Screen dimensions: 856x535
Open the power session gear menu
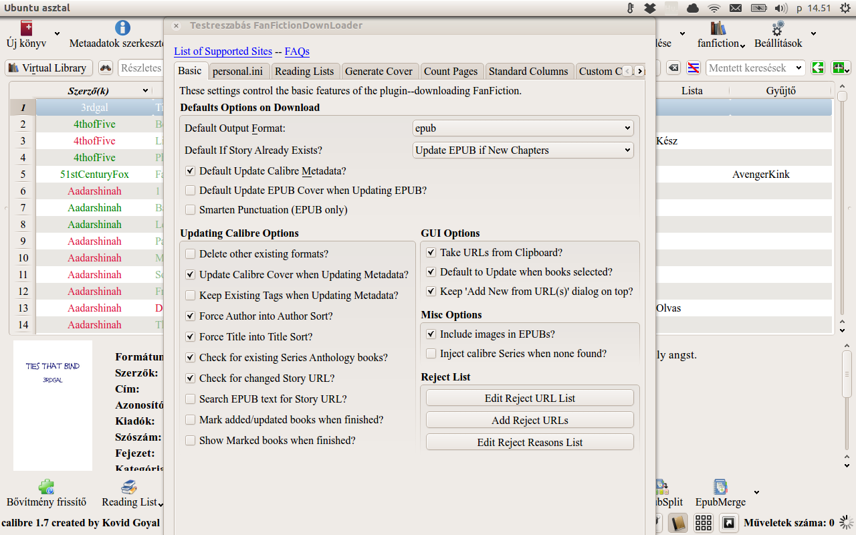click(844, 8)
